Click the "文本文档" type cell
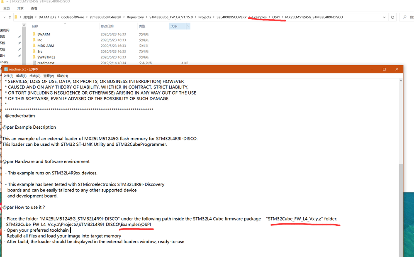 tap(145, 63)
